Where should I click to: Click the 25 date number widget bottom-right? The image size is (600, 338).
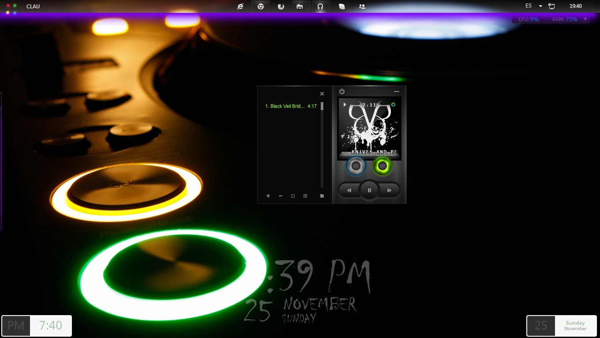(x=541, y=326)
